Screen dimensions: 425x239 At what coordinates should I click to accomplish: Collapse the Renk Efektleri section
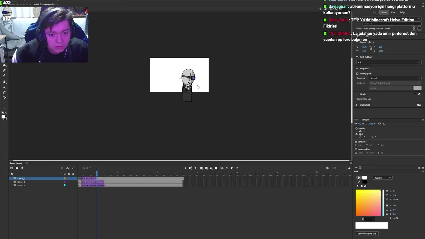pyautogui.click(x=357, y=57)
